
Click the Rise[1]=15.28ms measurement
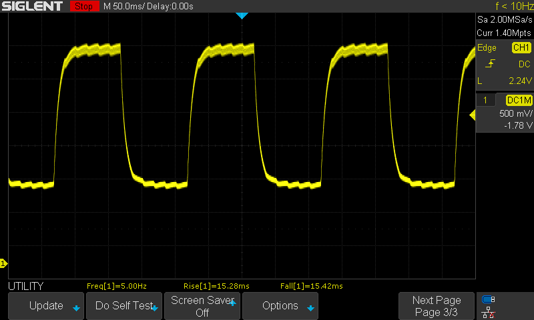[216, 286]
